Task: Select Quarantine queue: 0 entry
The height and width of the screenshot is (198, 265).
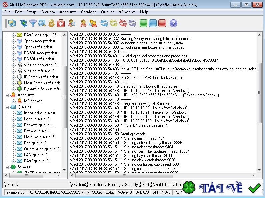Action: click(42, 149)
